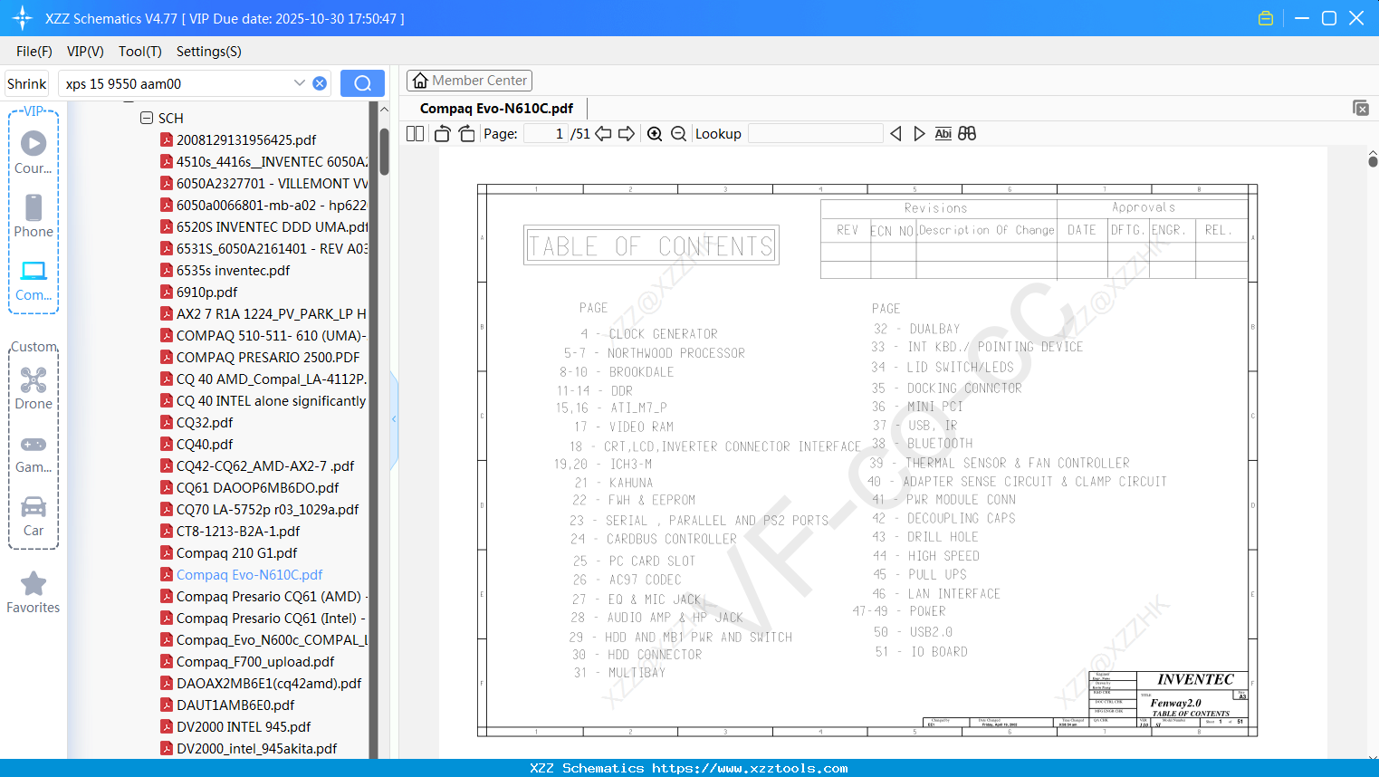1379x777 pixels.
Task: Open CQ42-CQ62_AMD-AX2-7 .pdf
Action: pos(265,466)
